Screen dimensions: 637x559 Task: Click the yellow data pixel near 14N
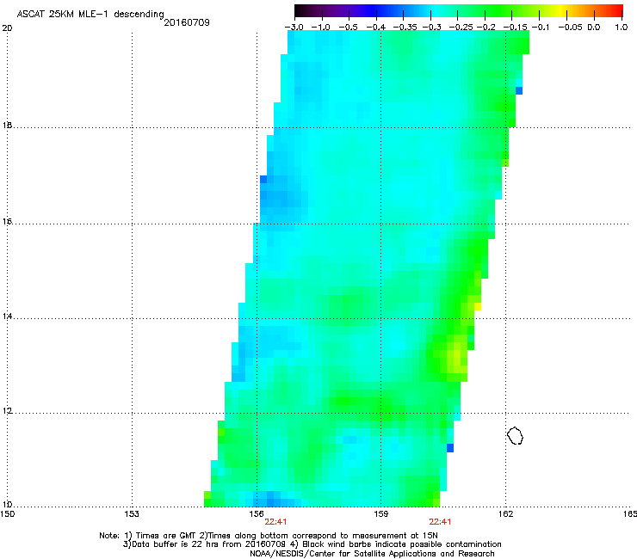(478, 306)
